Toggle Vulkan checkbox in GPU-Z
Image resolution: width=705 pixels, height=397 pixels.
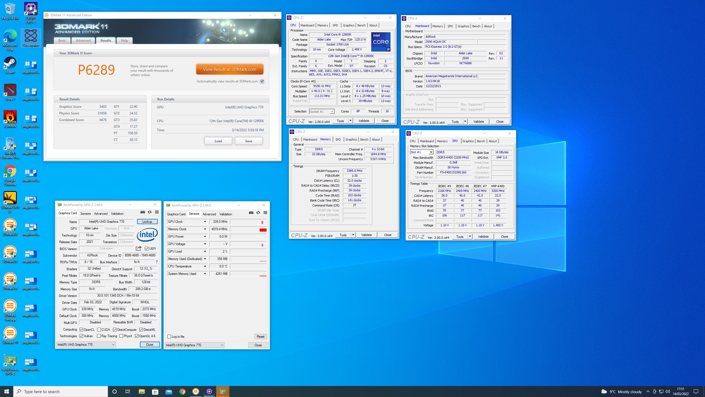click(82, 336)
